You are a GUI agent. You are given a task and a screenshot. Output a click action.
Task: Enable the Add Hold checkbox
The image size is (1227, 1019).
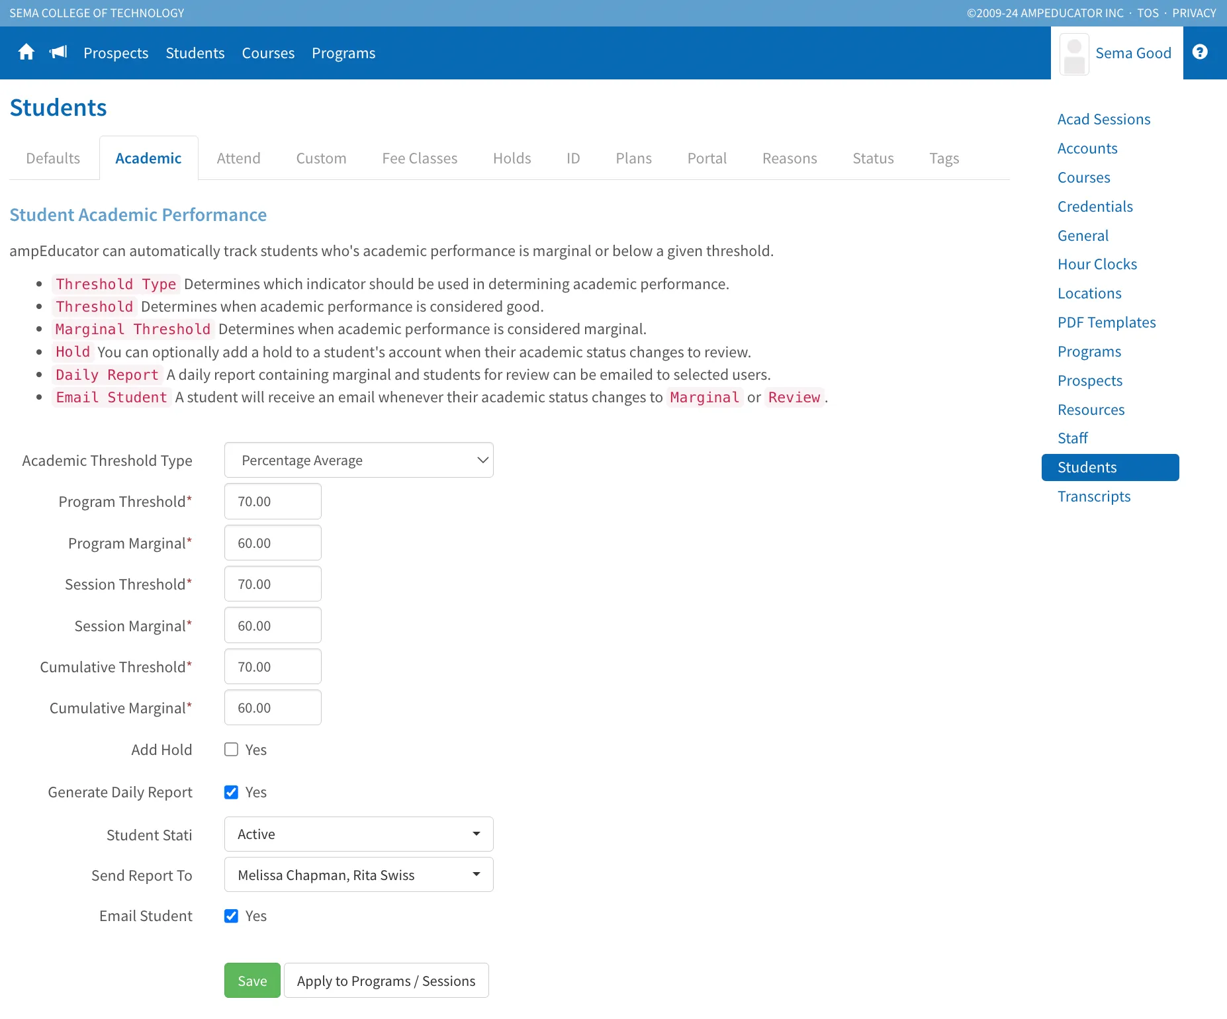231,750
